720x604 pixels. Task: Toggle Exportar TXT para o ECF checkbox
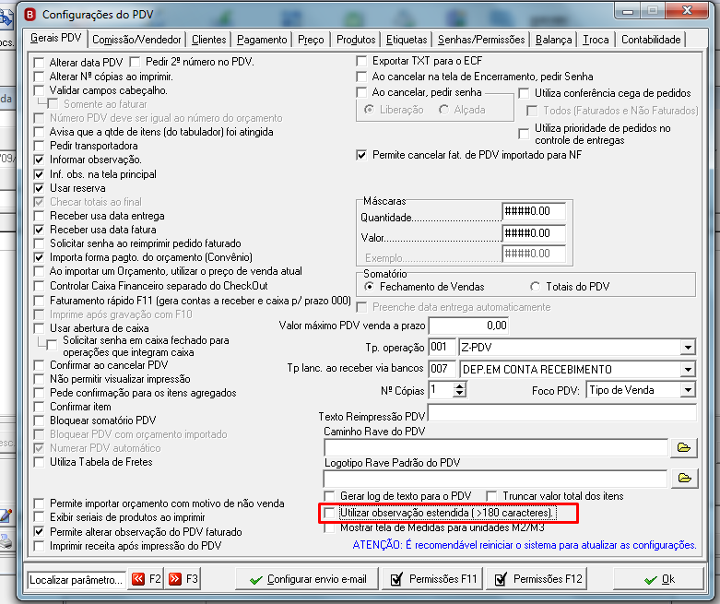point(361,61)
